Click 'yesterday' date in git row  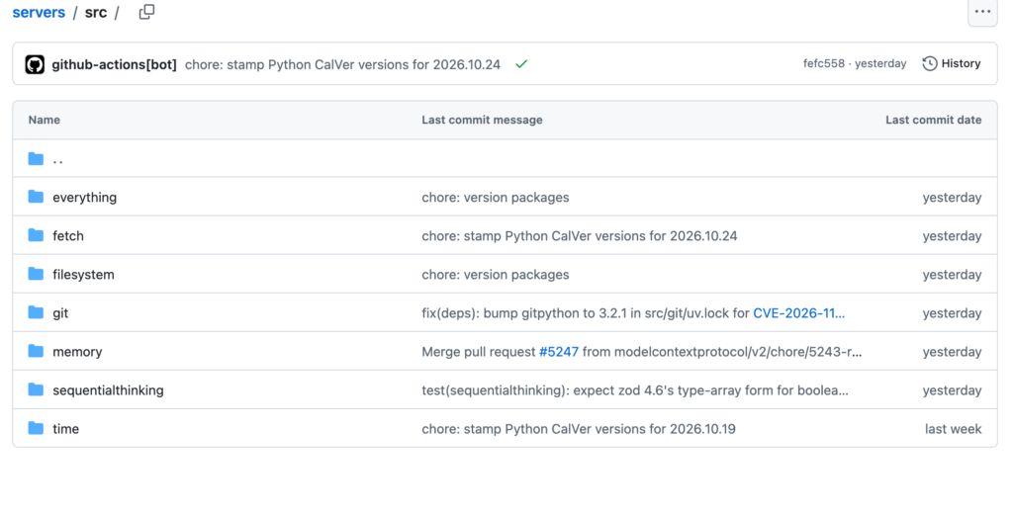[952, 313]
